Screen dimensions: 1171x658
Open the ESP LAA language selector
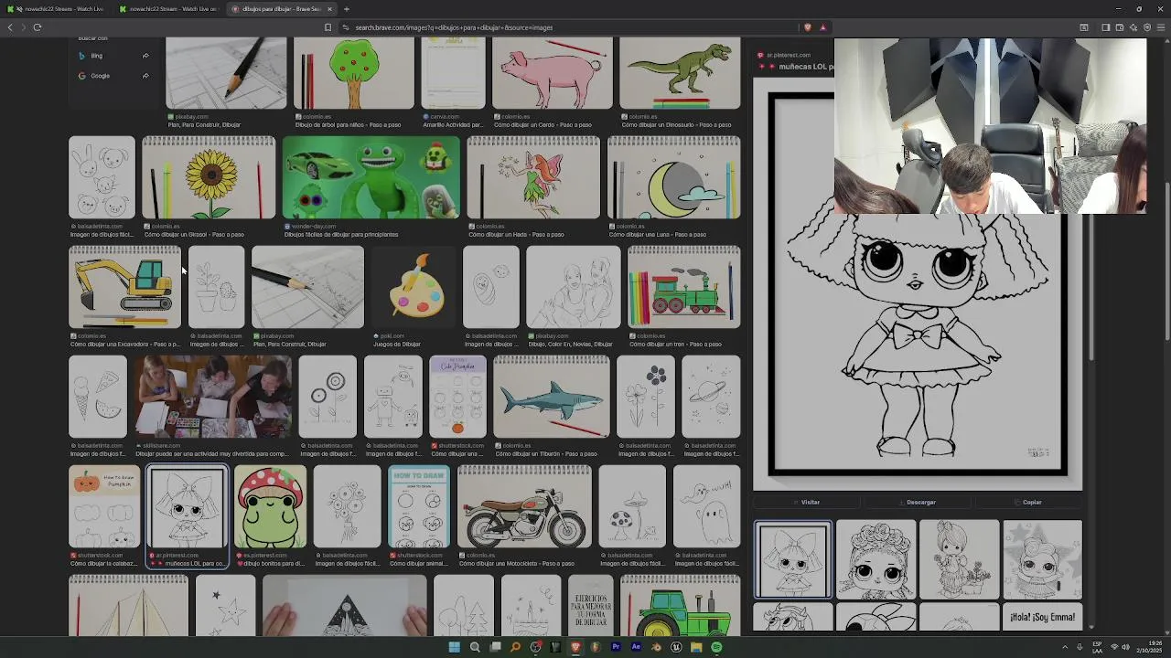[1097, 647]
